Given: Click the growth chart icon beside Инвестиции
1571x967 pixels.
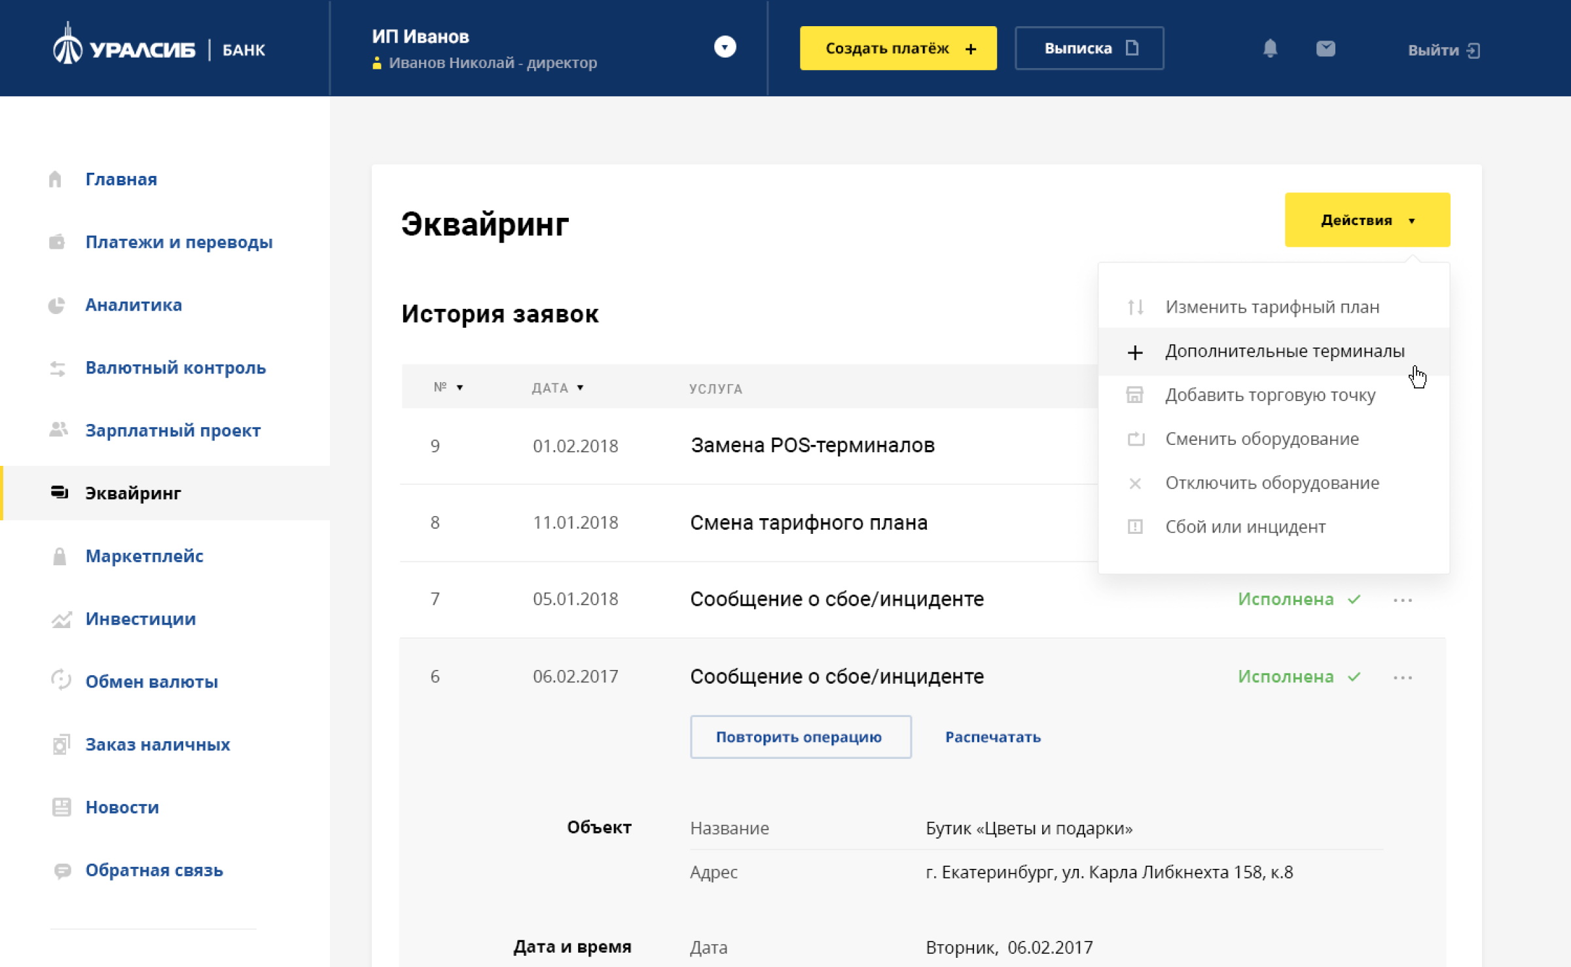Looking at the screenshot, I should click(61, 619).
